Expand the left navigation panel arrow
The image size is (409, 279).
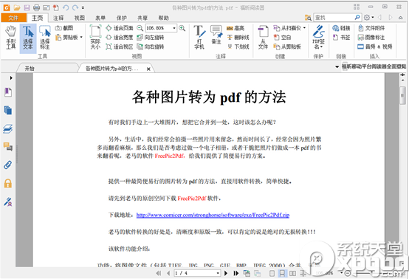click(11, 78)
